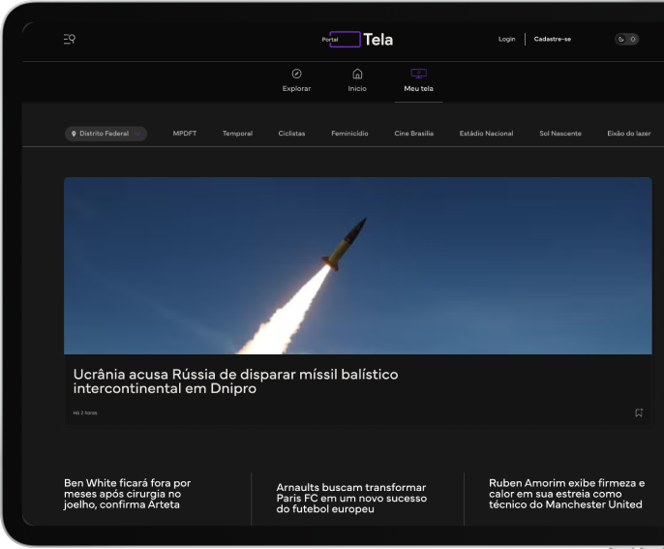Click the Explorar compass icon
The height and width of the screenshot is (549, 664).
[x=296, y=74]
